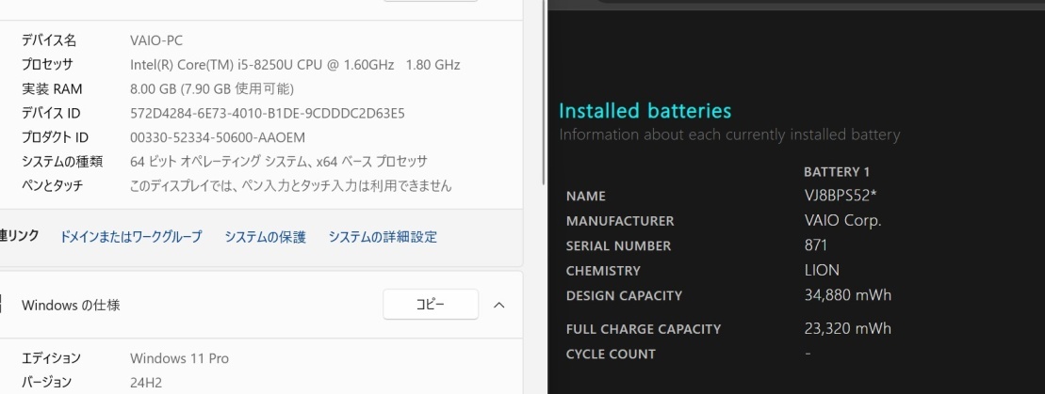The width and height of the screenshot is (1045, 394).
Task: Click the バージョン label
Action: click(x=47, y=383)
